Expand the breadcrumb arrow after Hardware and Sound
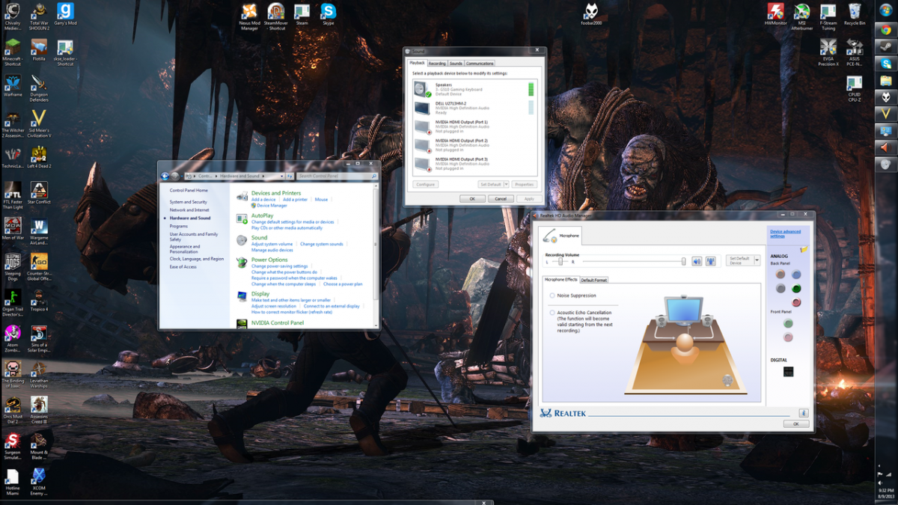Image resolution: width=898 pixels, height=505 pixels. click(x=262, y=176)
